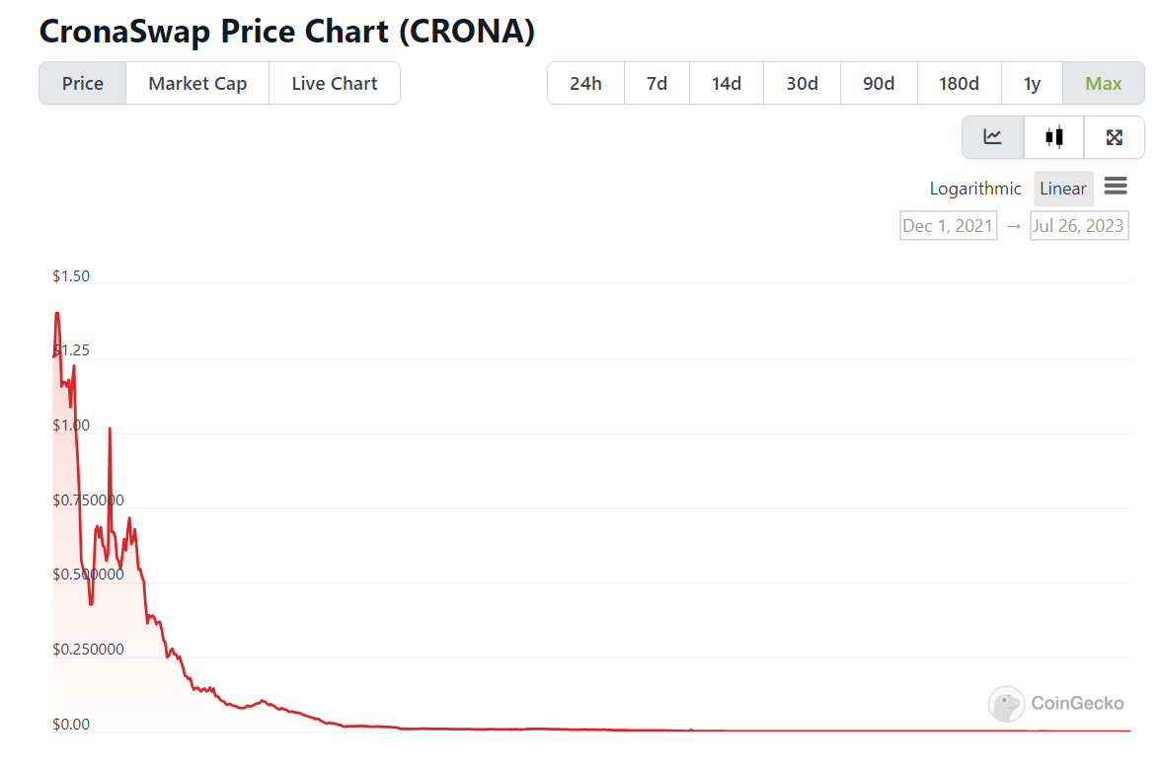Show the 7d price range
Viewport: 1160px width, 770px height.
tap(657, 83)
